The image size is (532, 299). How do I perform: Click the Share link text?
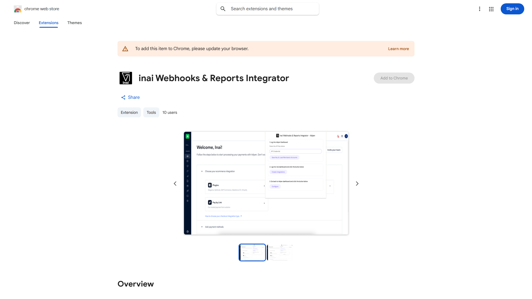click(x=134, y=97)
